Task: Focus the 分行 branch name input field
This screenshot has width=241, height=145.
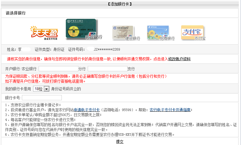Action: point(58,68)
